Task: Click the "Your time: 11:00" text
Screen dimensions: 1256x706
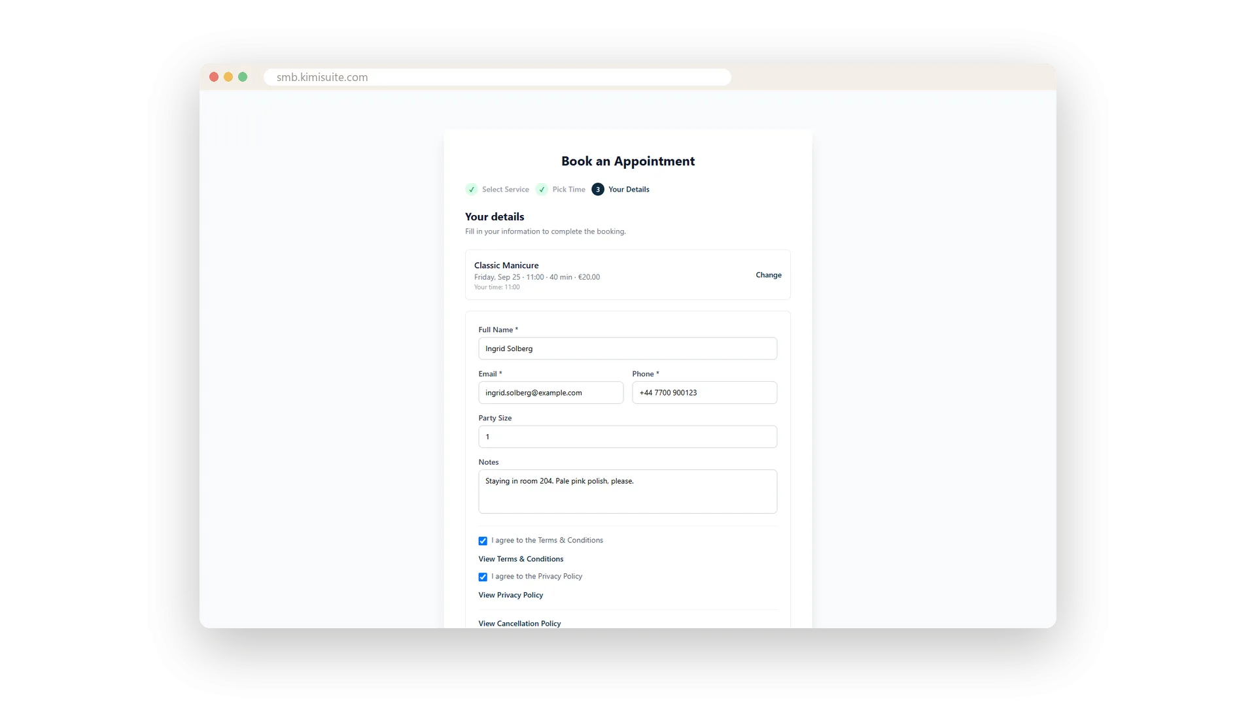Action: [x=497, y=287]
